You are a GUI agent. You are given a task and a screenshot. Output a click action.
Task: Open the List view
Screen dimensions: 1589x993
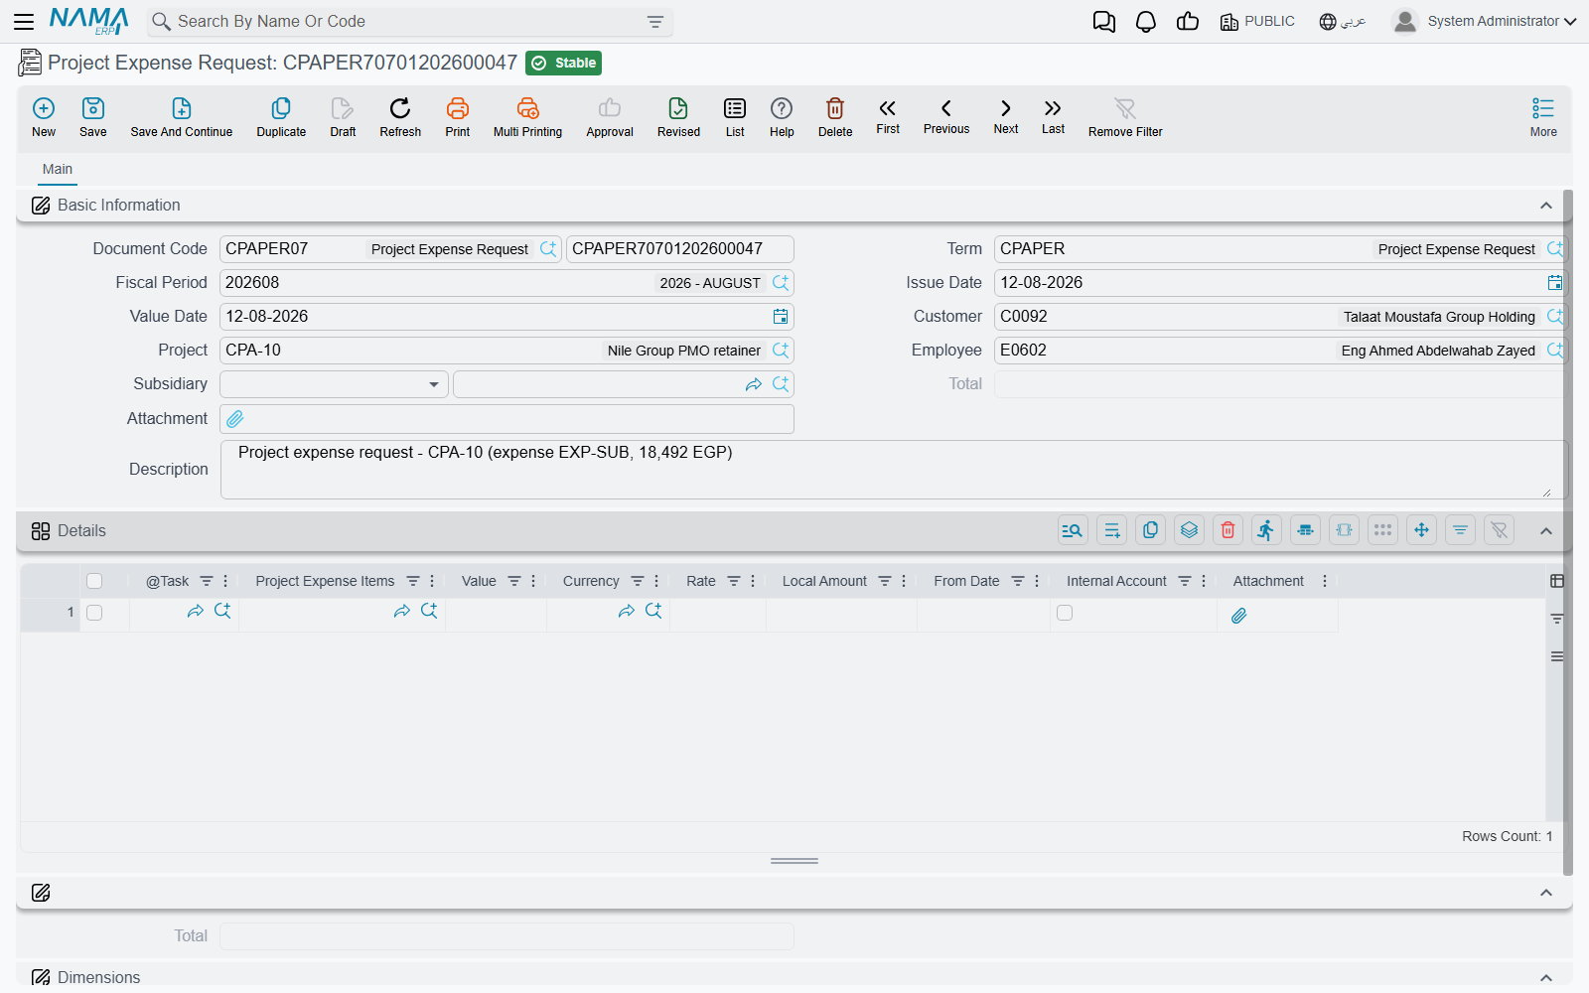(x=735, y=117)
